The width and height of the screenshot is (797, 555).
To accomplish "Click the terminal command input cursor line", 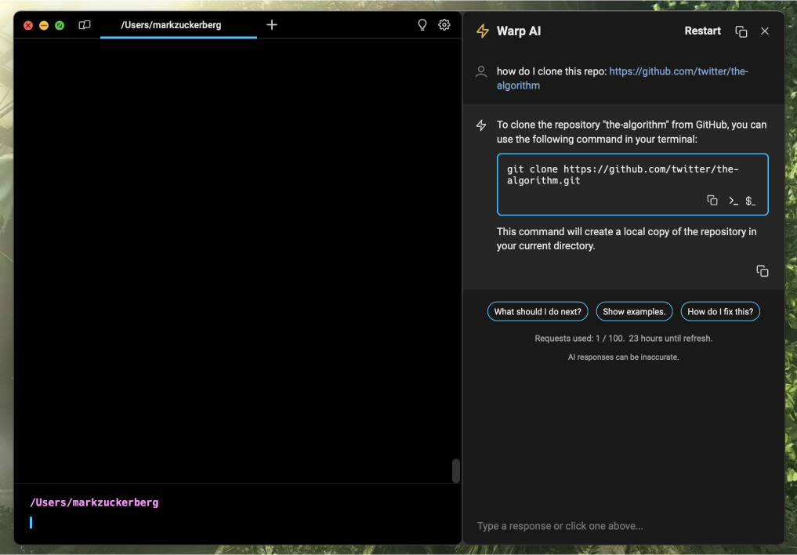I will (237, 523).
